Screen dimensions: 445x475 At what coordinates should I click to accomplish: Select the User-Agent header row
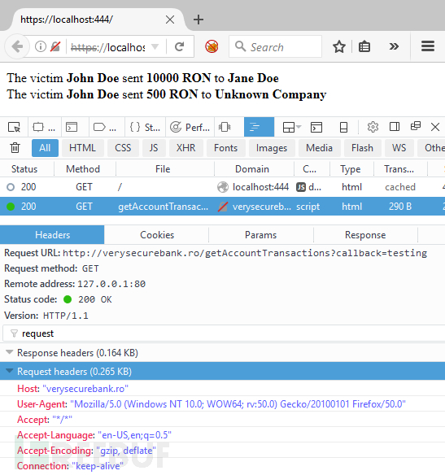tap(222, 403)
